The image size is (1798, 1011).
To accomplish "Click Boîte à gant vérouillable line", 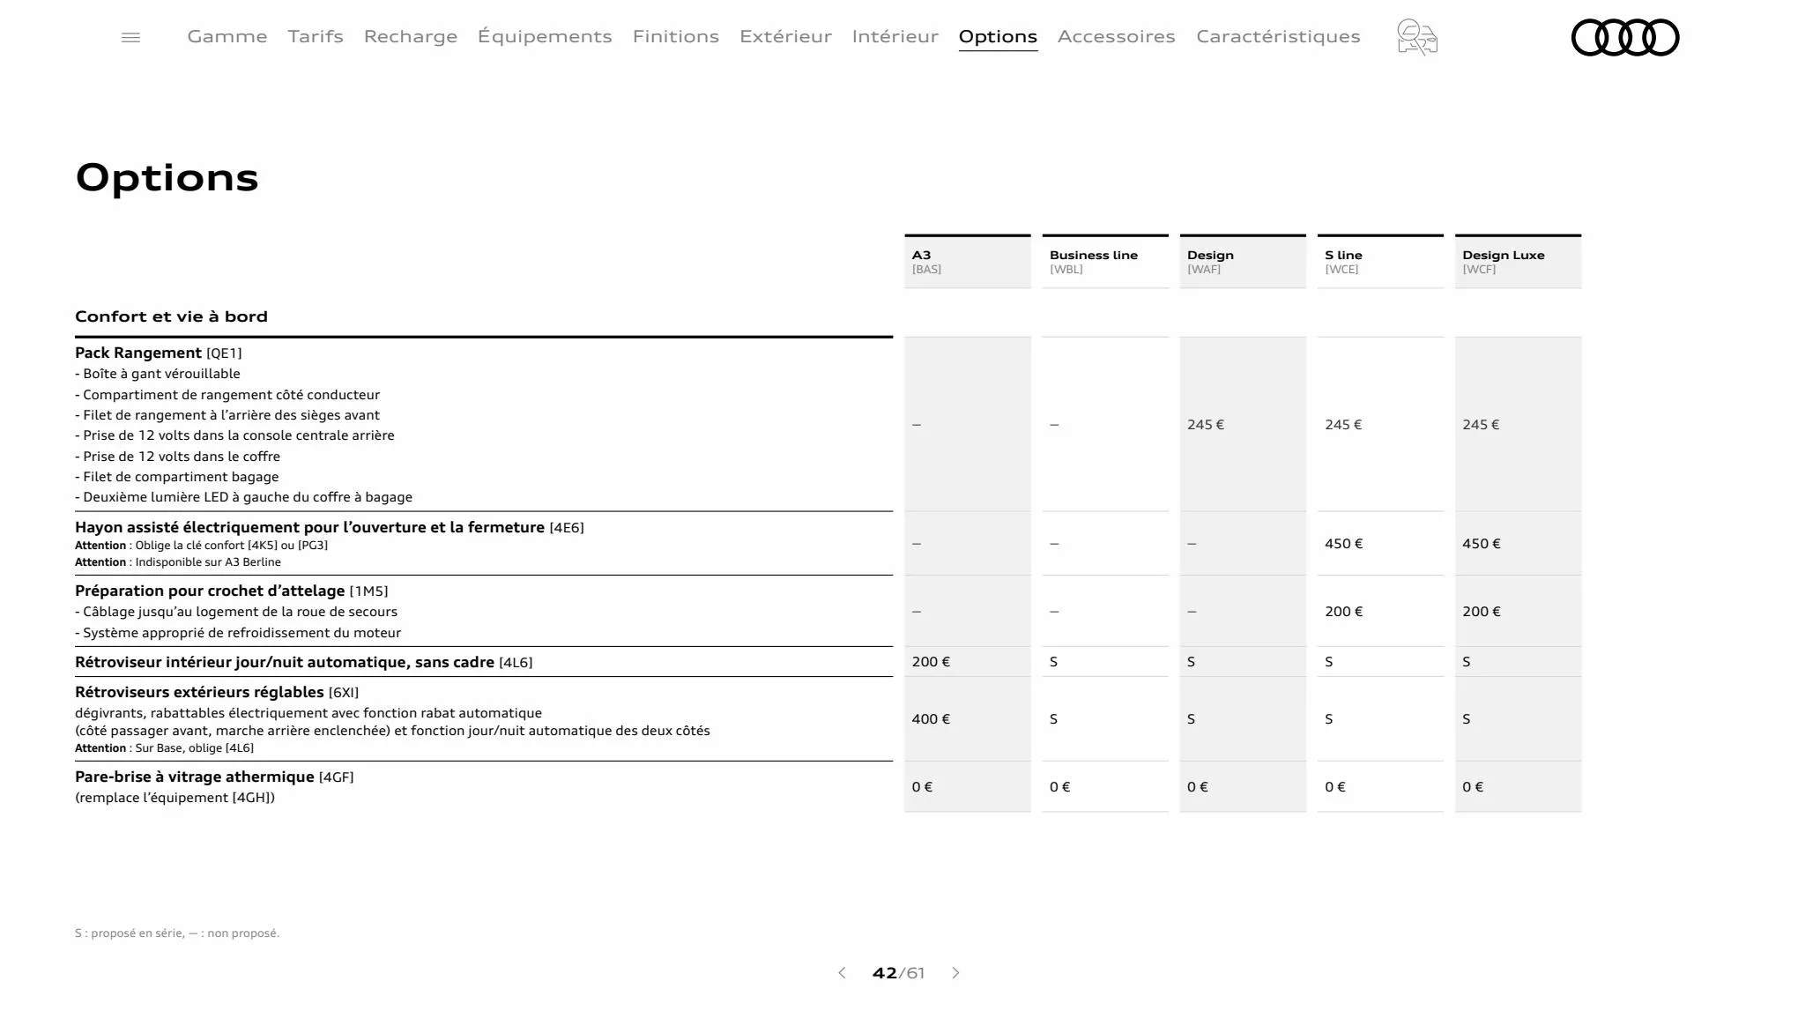I will tap(158, 374).
